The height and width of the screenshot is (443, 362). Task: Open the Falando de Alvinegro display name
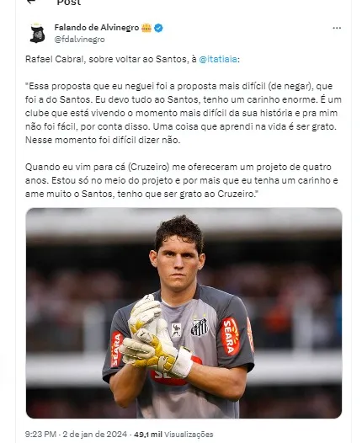[96, 28]
